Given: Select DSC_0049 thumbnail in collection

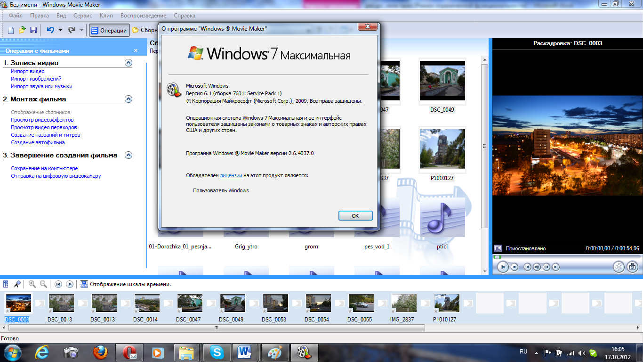Looking at the screenshot, I should [x=442, y=80].
